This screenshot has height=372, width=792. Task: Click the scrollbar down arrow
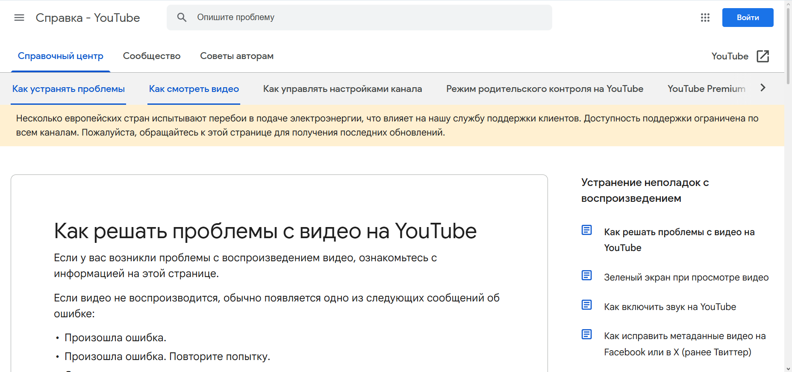[x=788, y=368]
